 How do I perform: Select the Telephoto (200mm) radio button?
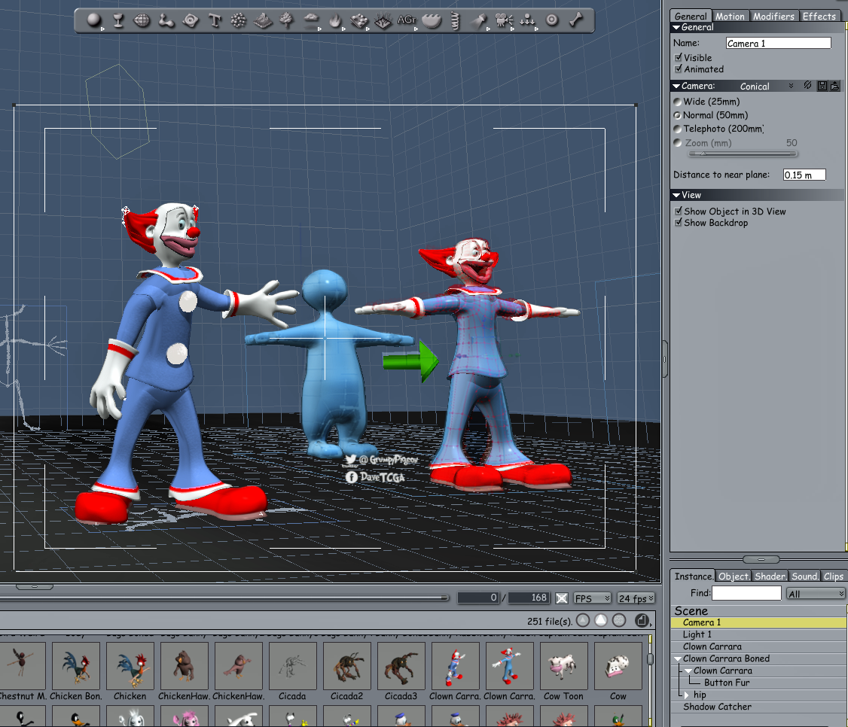677,129
